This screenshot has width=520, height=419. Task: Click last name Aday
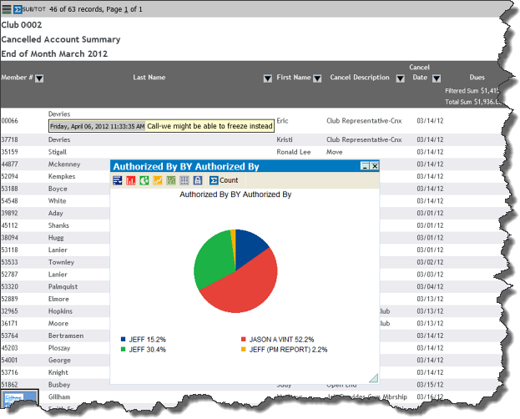[55, 214]
